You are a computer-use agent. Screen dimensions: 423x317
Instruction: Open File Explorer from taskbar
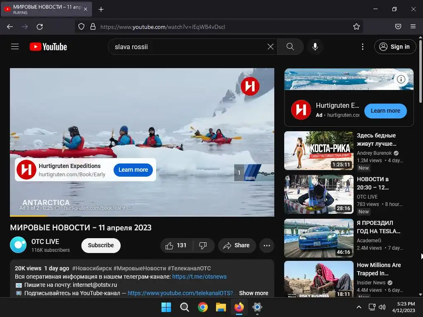coord(221,307)
